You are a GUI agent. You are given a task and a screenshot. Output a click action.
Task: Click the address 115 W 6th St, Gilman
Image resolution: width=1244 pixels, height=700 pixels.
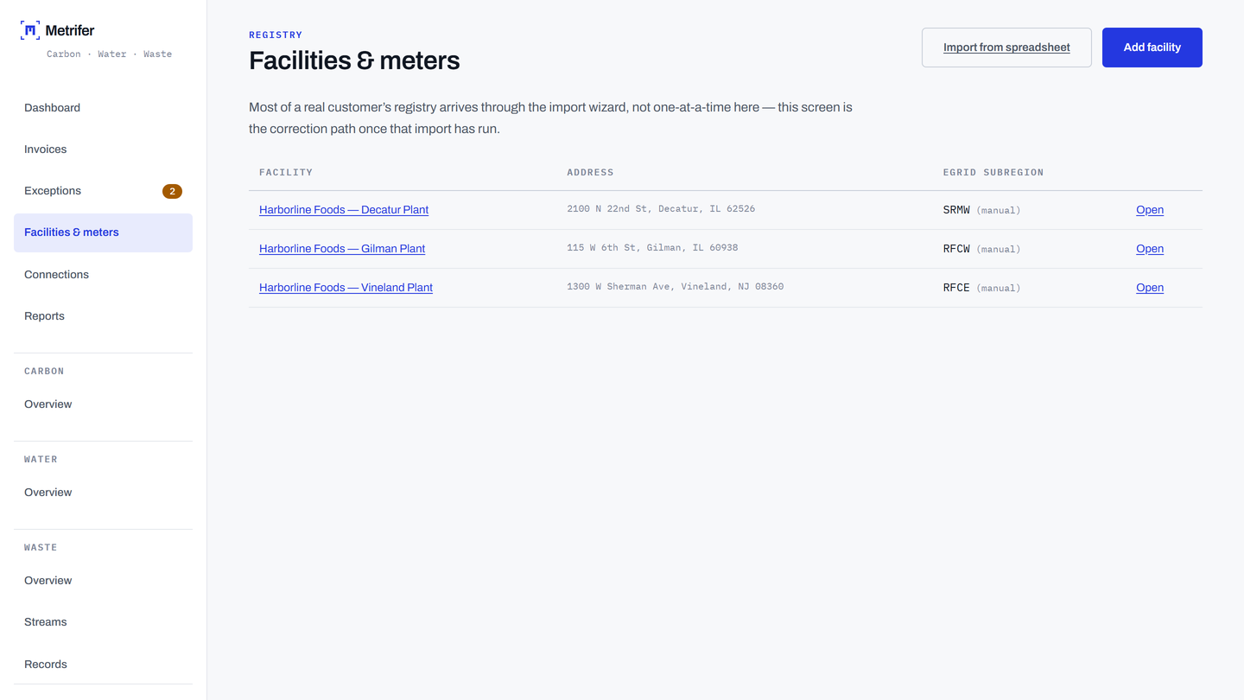[x=652, y=248]
